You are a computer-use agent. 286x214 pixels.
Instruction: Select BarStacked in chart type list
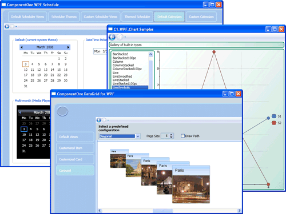pyautogui.click(x=120, y=54)
